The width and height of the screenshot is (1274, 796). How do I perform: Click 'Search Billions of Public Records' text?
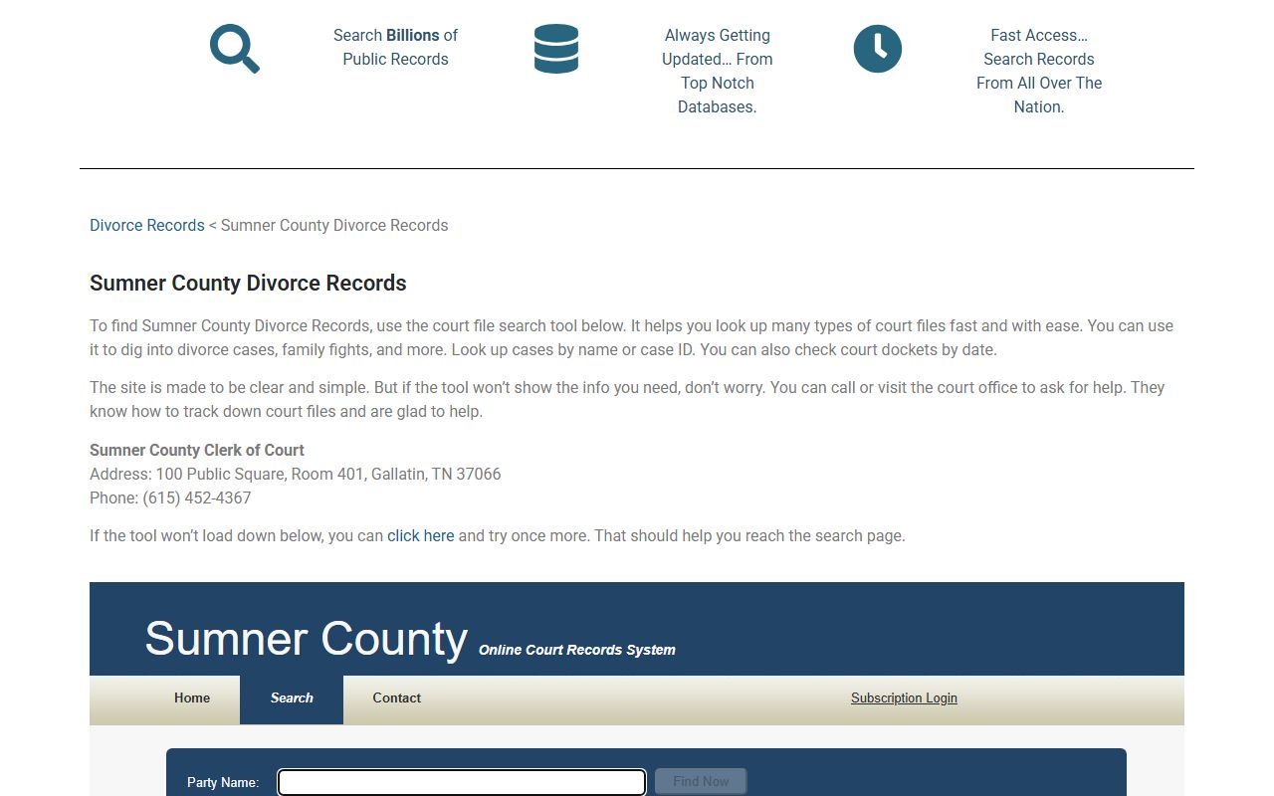pos(395,47)
